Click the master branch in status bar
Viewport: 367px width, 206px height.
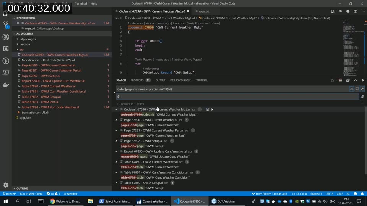pos(10,194)
